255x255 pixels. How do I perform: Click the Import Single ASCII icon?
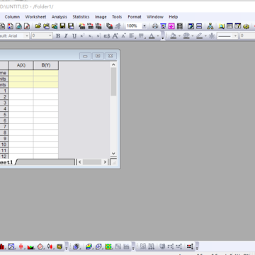(x=91, y=26)
